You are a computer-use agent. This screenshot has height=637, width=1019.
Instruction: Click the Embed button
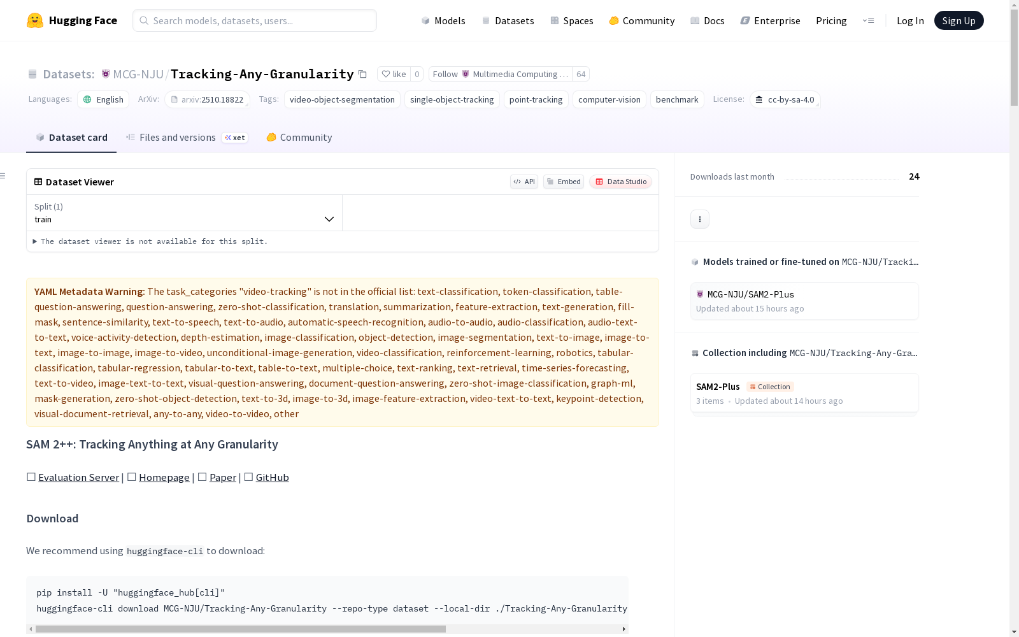(x=564, y=182)
